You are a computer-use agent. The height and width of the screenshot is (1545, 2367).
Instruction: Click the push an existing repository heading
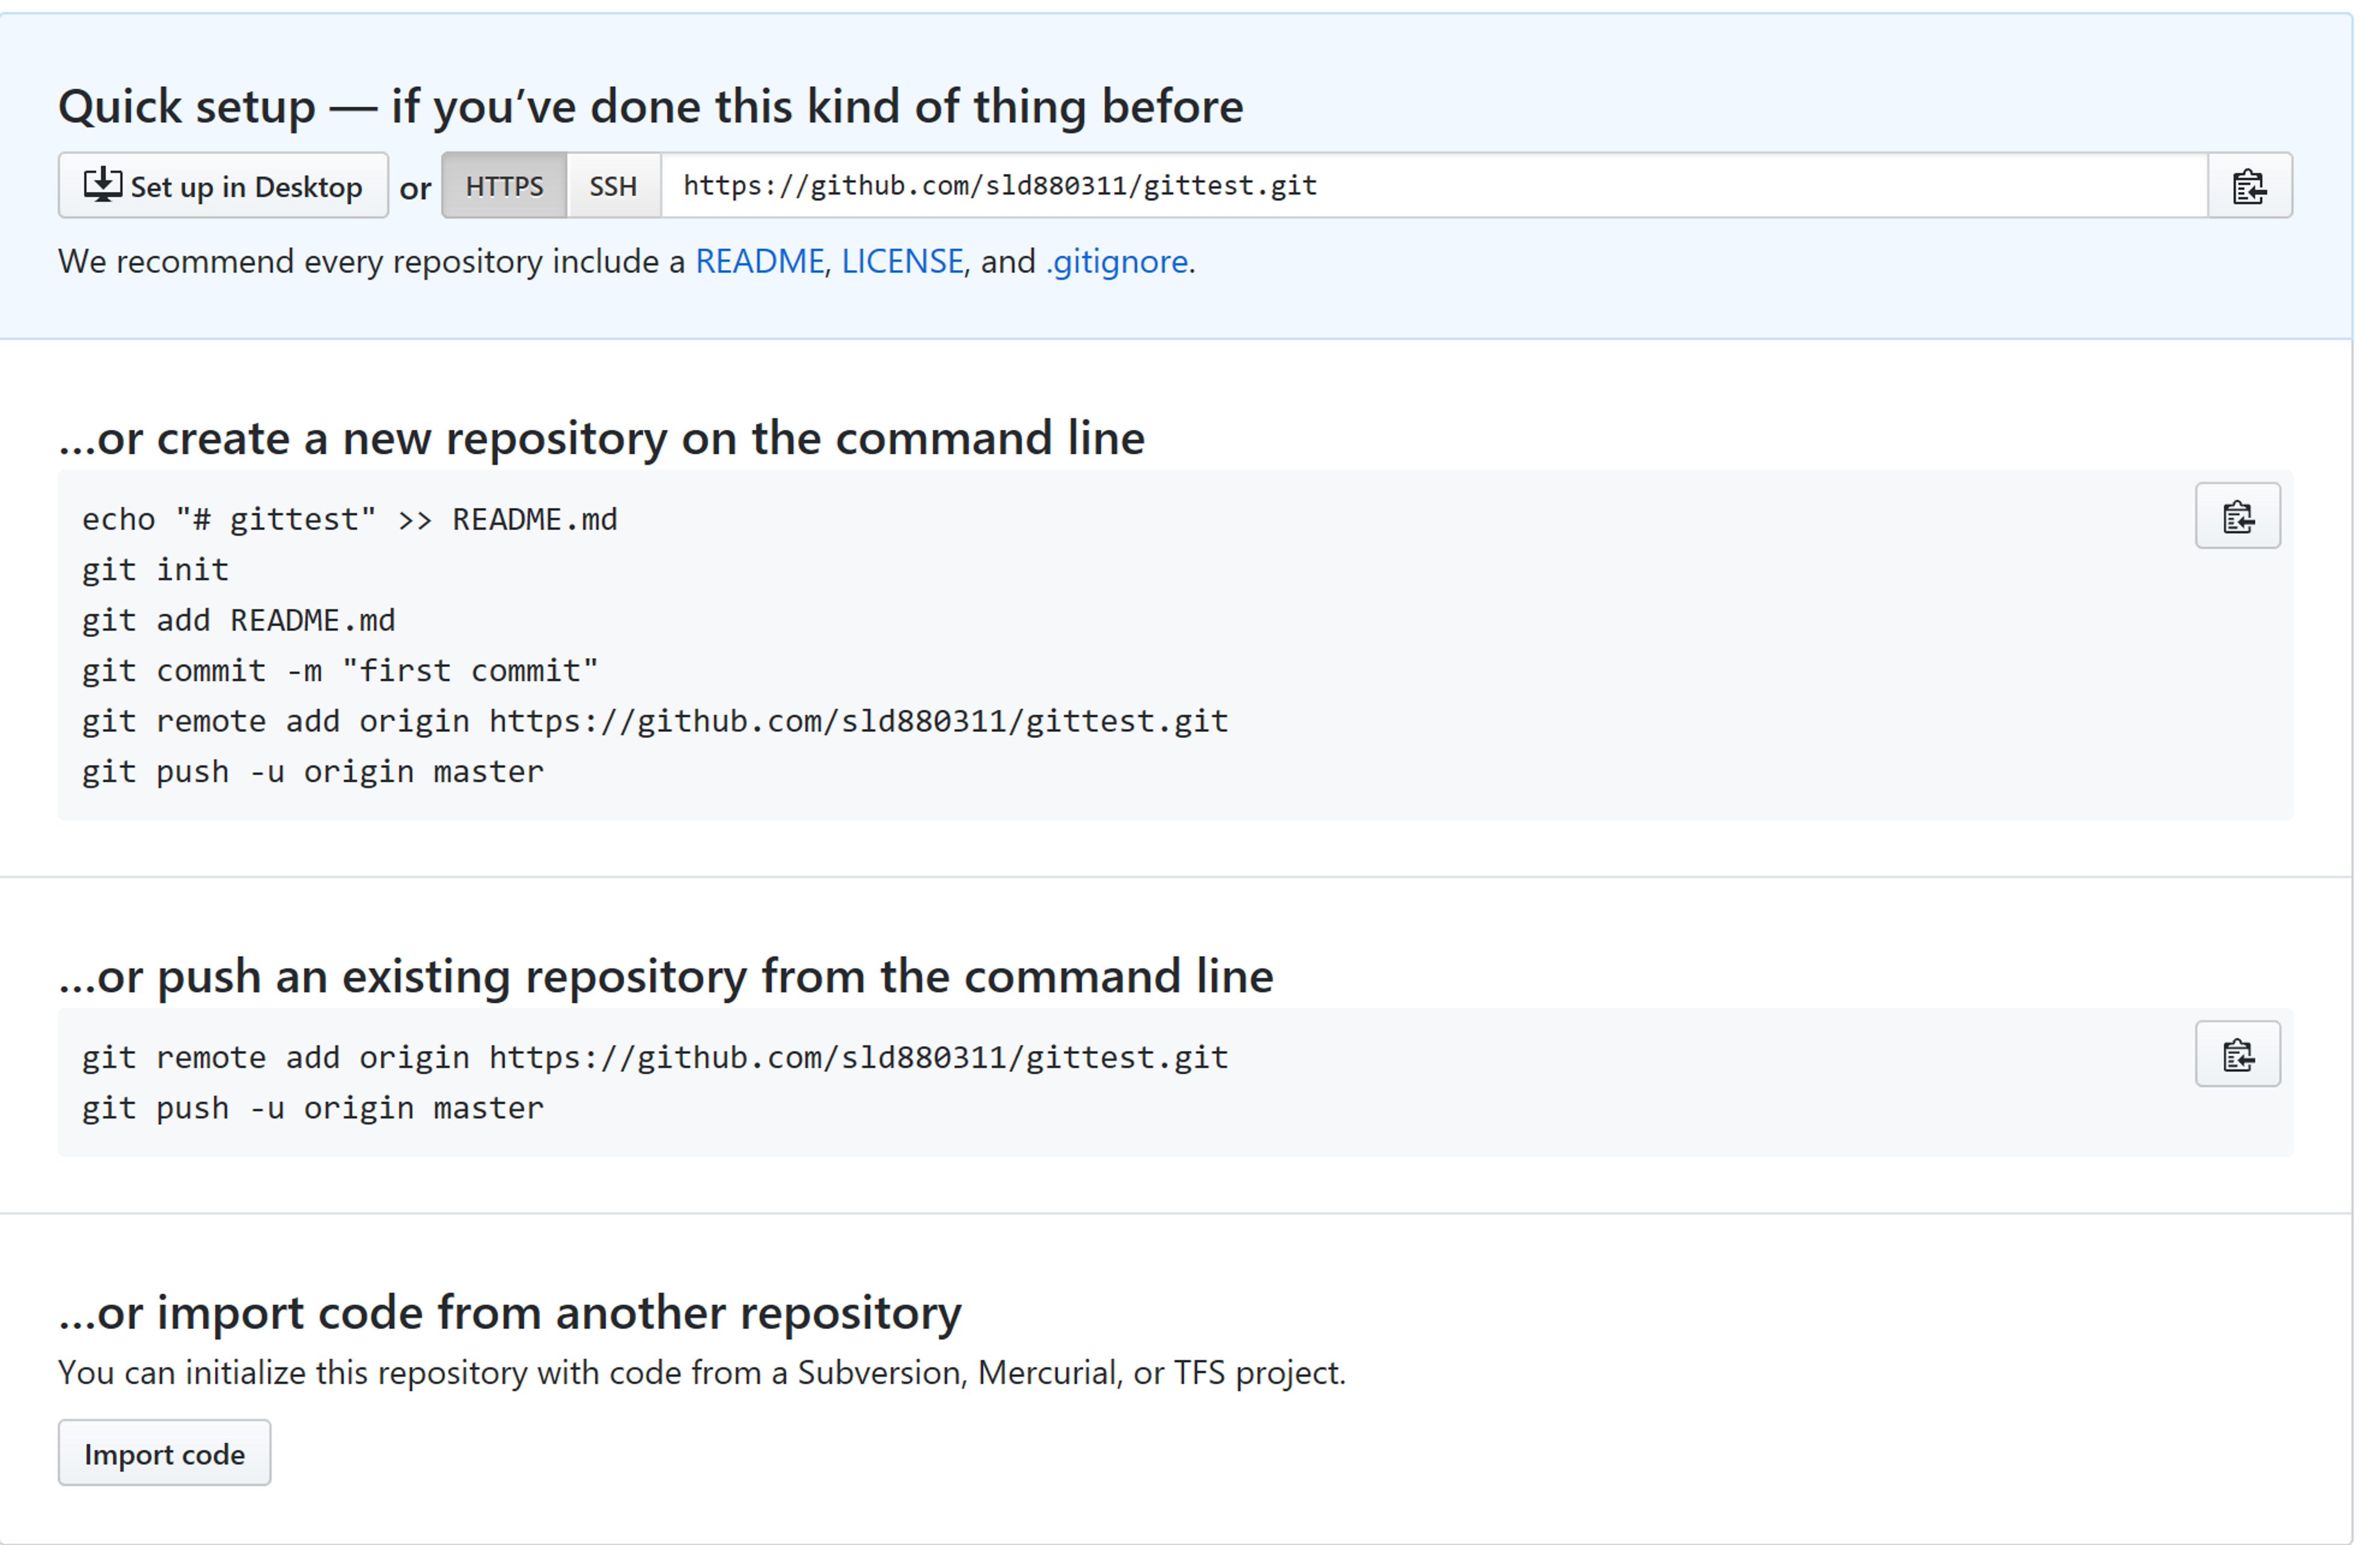667,976
